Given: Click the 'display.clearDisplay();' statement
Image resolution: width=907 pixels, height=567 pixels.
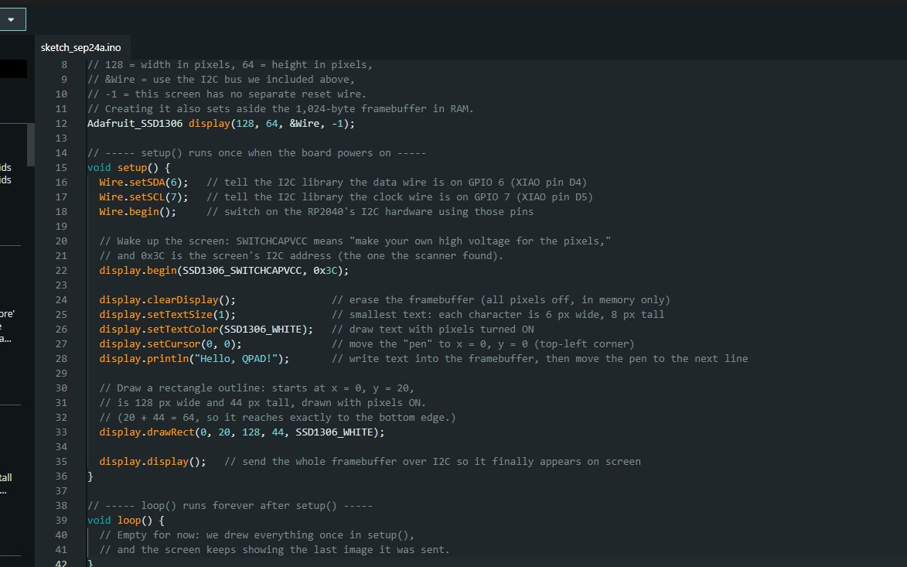Looking at the screenshot, I should 167,299.
